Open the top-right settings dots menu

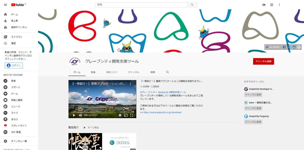(x=279, y=5)
